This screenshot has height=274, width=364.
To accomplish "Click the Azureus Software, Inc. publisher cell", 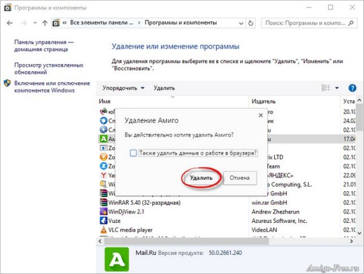I will pos(279,221).
